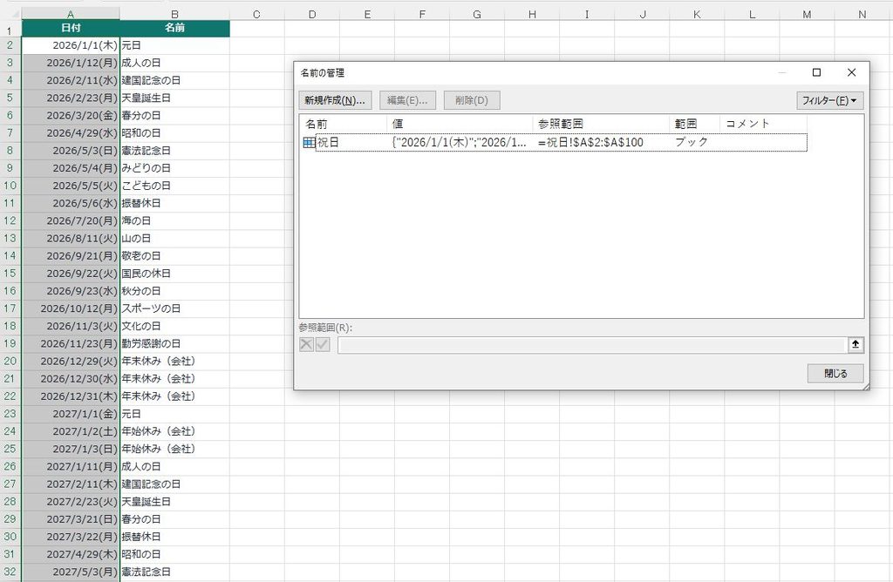This screenshot has height=582, width=893.
Task: Click the こどもの日 cell
Action: (x=174, y=186)
